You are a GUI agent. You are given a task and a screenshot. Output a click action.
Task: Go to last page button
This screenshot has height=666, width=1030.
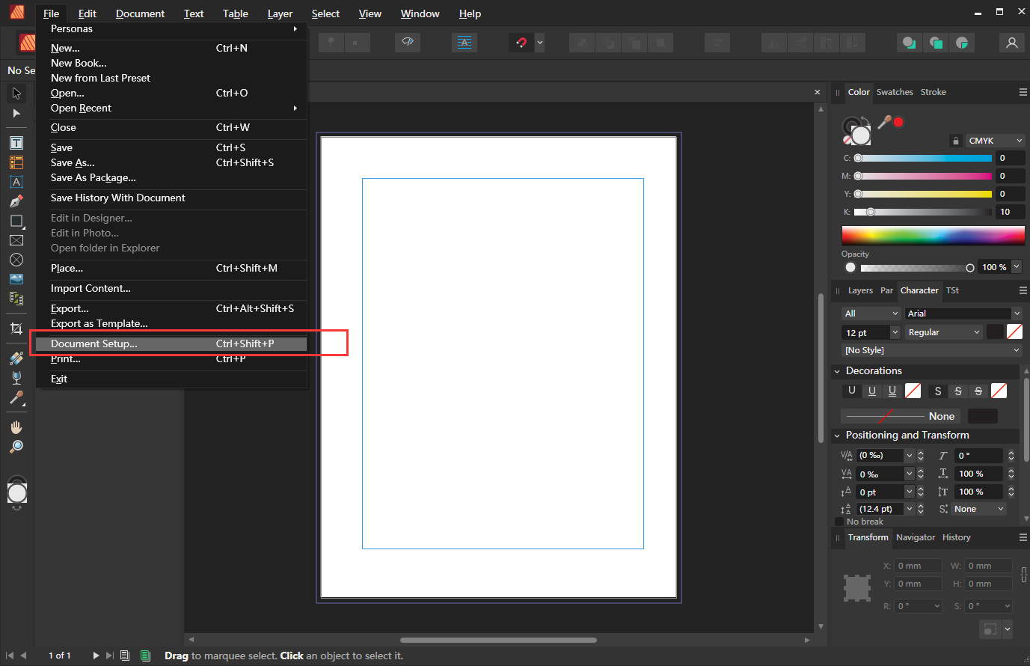point(110,656)
